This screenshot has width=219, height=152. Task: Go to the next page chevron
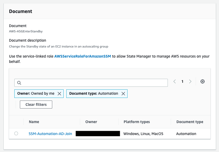point(190,82)
